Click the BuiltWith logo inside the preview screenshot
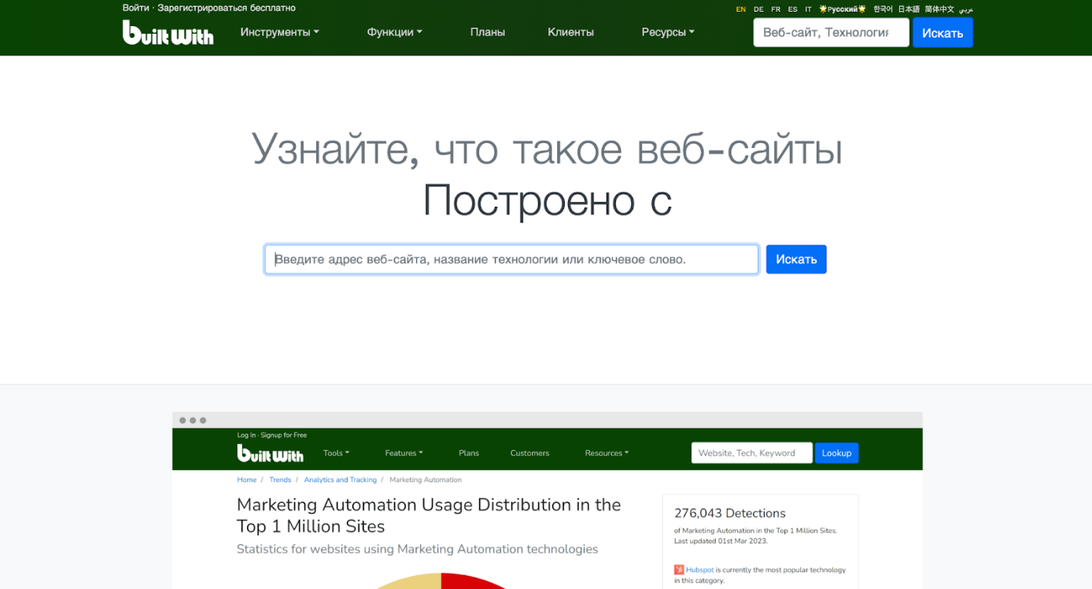Viewport: 1092px width, 589px height. [x=270, y=453]
